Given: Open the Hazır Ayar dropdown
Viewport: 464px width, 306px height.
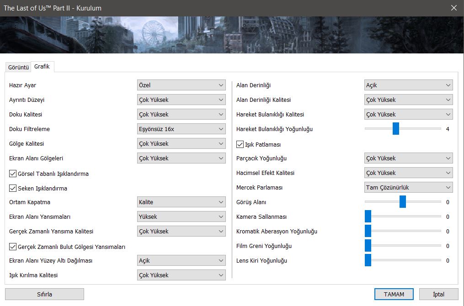Looking at the screenshot, I should coord(181,85).
